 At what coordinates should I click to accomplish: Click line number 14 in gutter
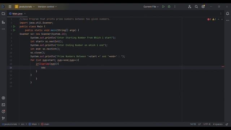click(x=11, y=68)
